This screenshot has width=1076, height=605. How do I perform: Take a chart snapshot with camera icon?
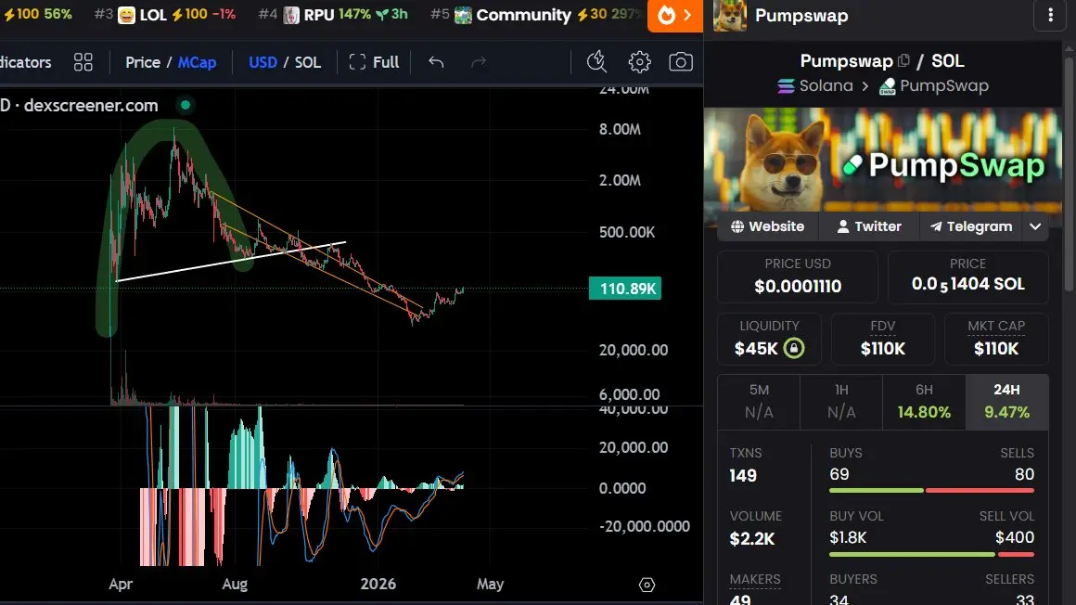[x=681, y=62]
